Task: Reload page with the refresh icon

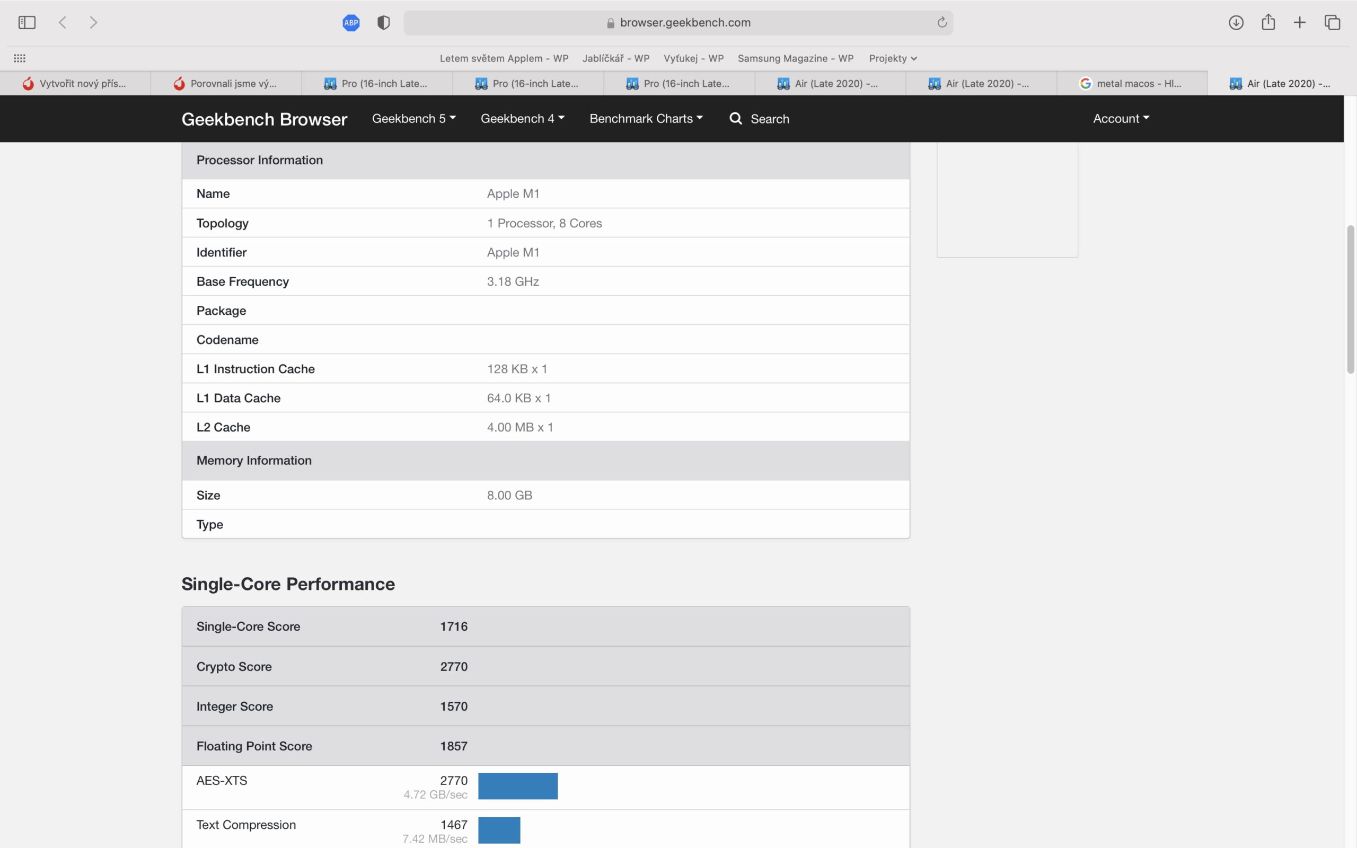Action: point(942,22)
